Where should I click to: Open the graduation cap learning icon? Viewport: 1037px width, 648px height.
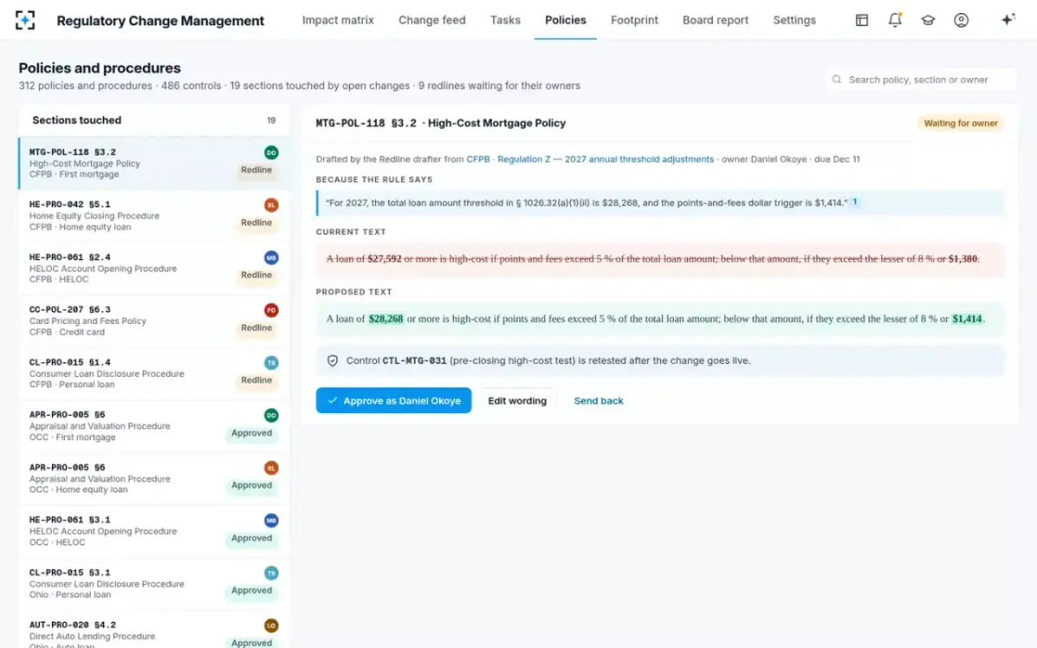point(928,20)
